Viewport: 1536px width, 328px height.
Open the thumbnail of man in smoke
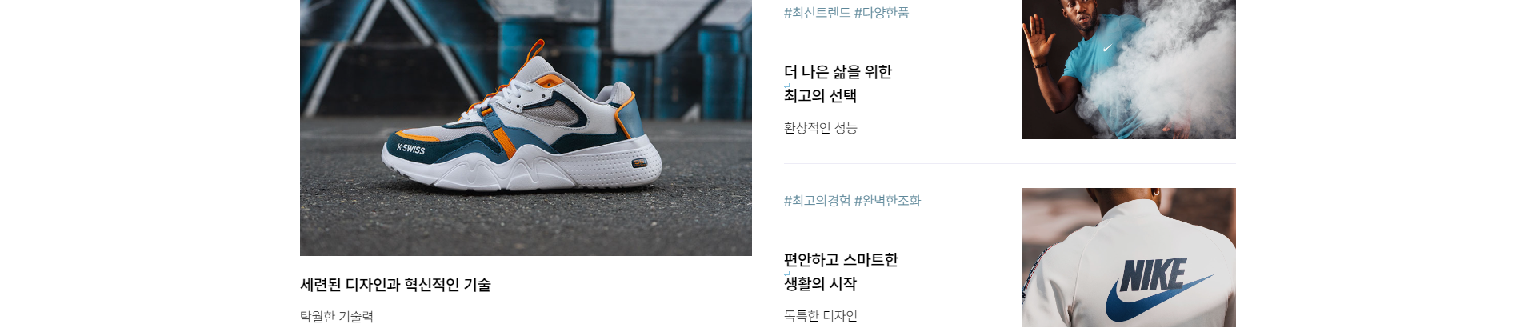coord(1129,70)
